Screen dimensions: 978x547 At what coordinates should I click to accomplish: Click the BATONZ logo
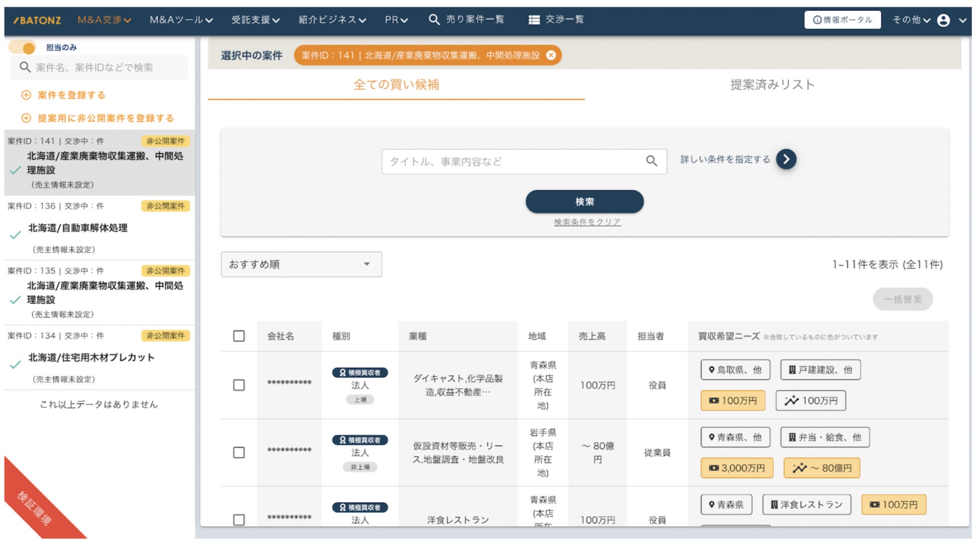(x=38, y=20)
